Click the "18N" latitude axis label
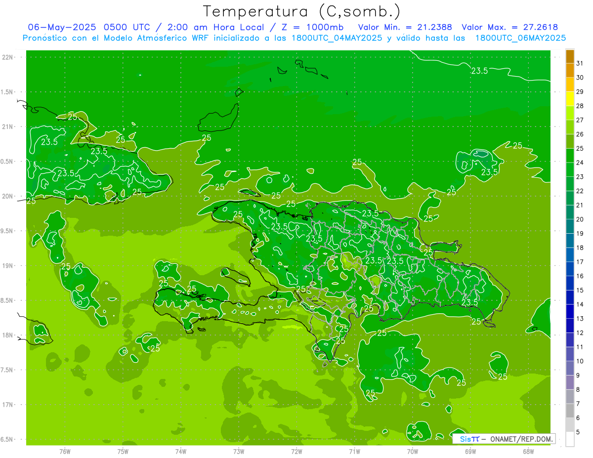 [7, 335]
